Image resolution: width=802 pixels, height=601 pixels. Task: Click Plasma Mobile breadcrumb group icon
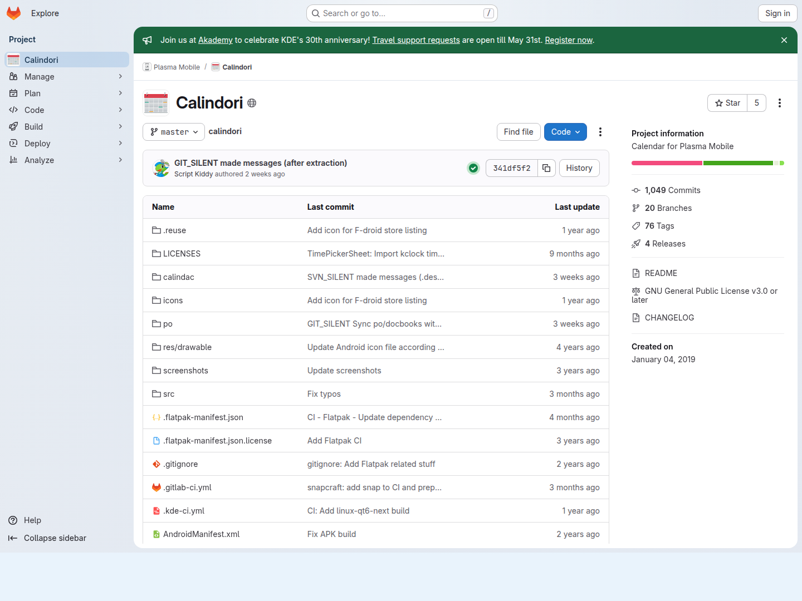147,67
